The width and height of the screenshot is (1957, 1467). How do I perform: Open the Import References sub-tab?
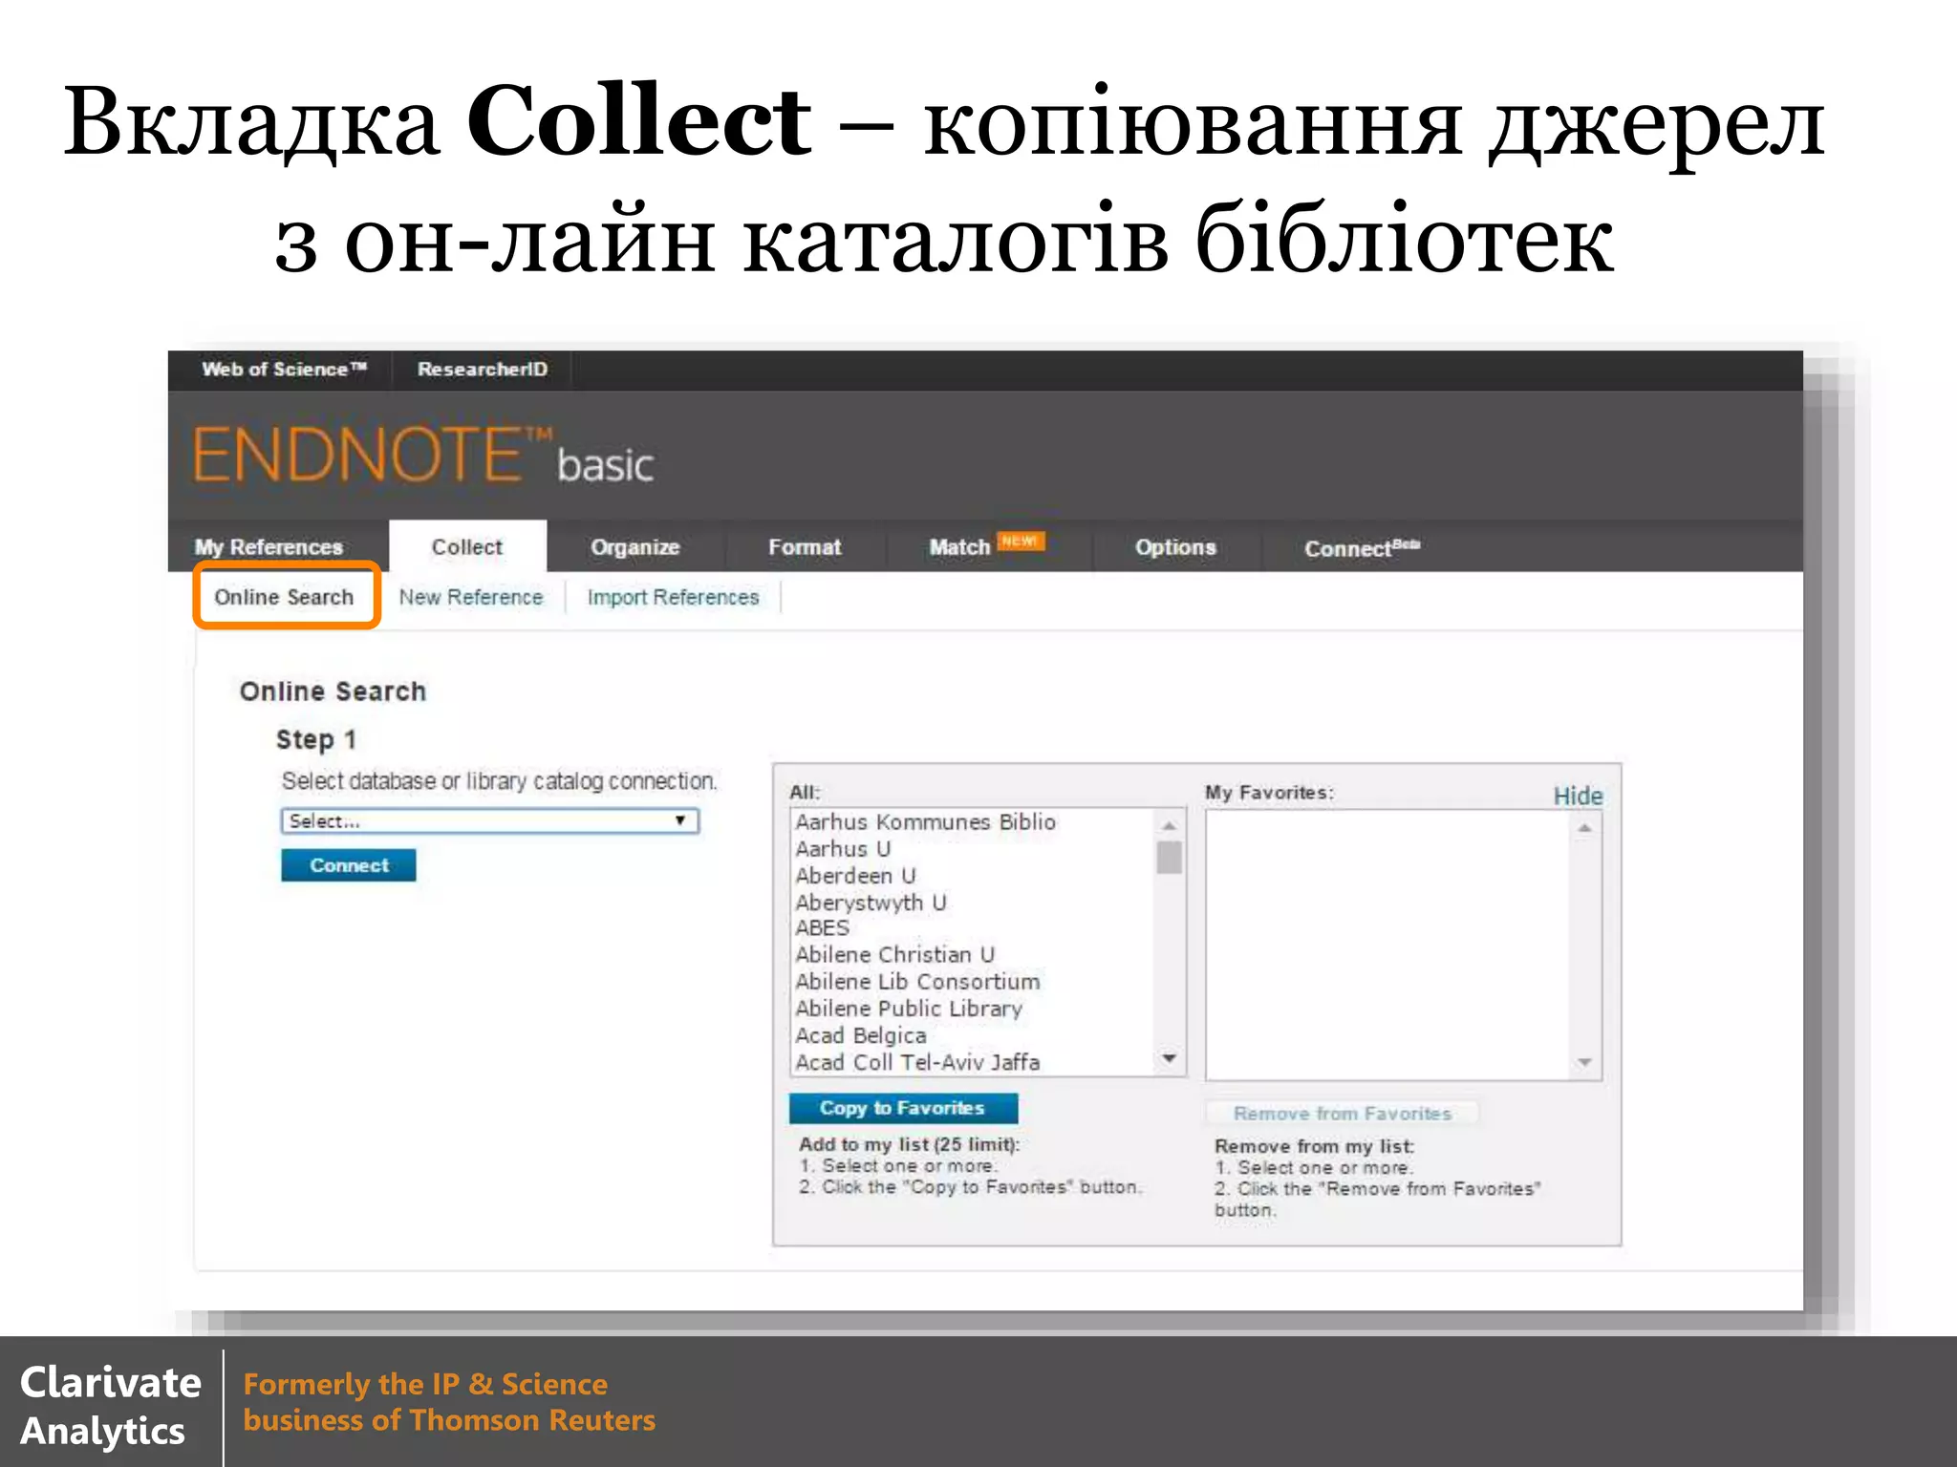[x=673, y=597]
